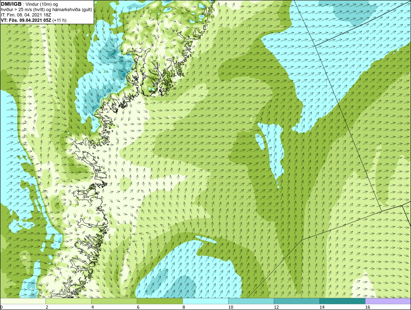Click the 'IT: Fim. 08. 04. 2021 18Z' line
This screenshot has width=411, height=310.
(x=25, y=15)
